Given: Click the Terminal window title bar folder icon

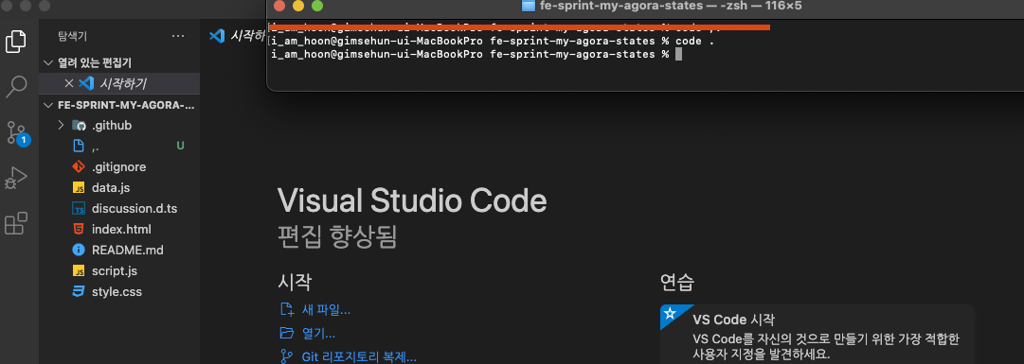Looking at the screenshot, I should [529, 6].
